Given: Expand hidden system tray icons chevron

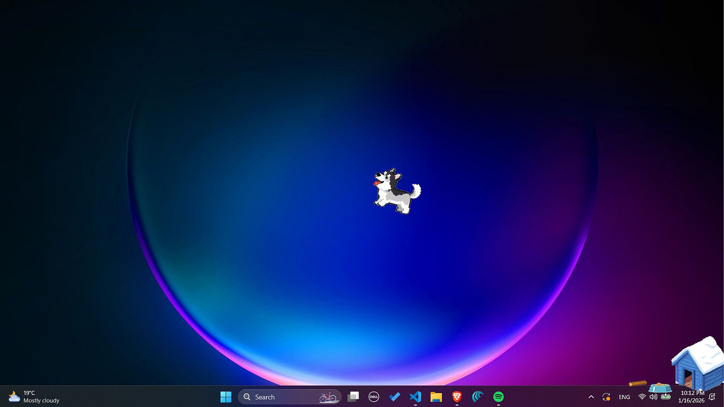Looking at the screenshot, I should pos(591,397).
